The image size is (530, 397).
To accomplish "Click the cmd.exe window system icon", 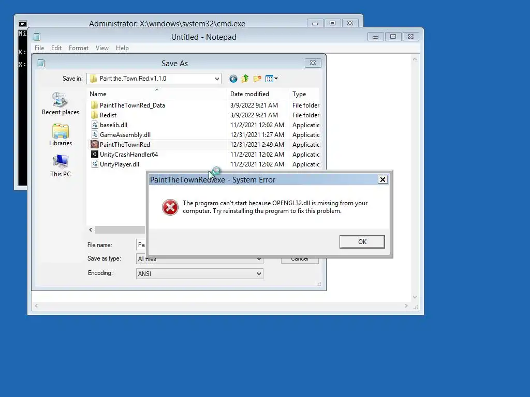I will (x=23, y=24).
